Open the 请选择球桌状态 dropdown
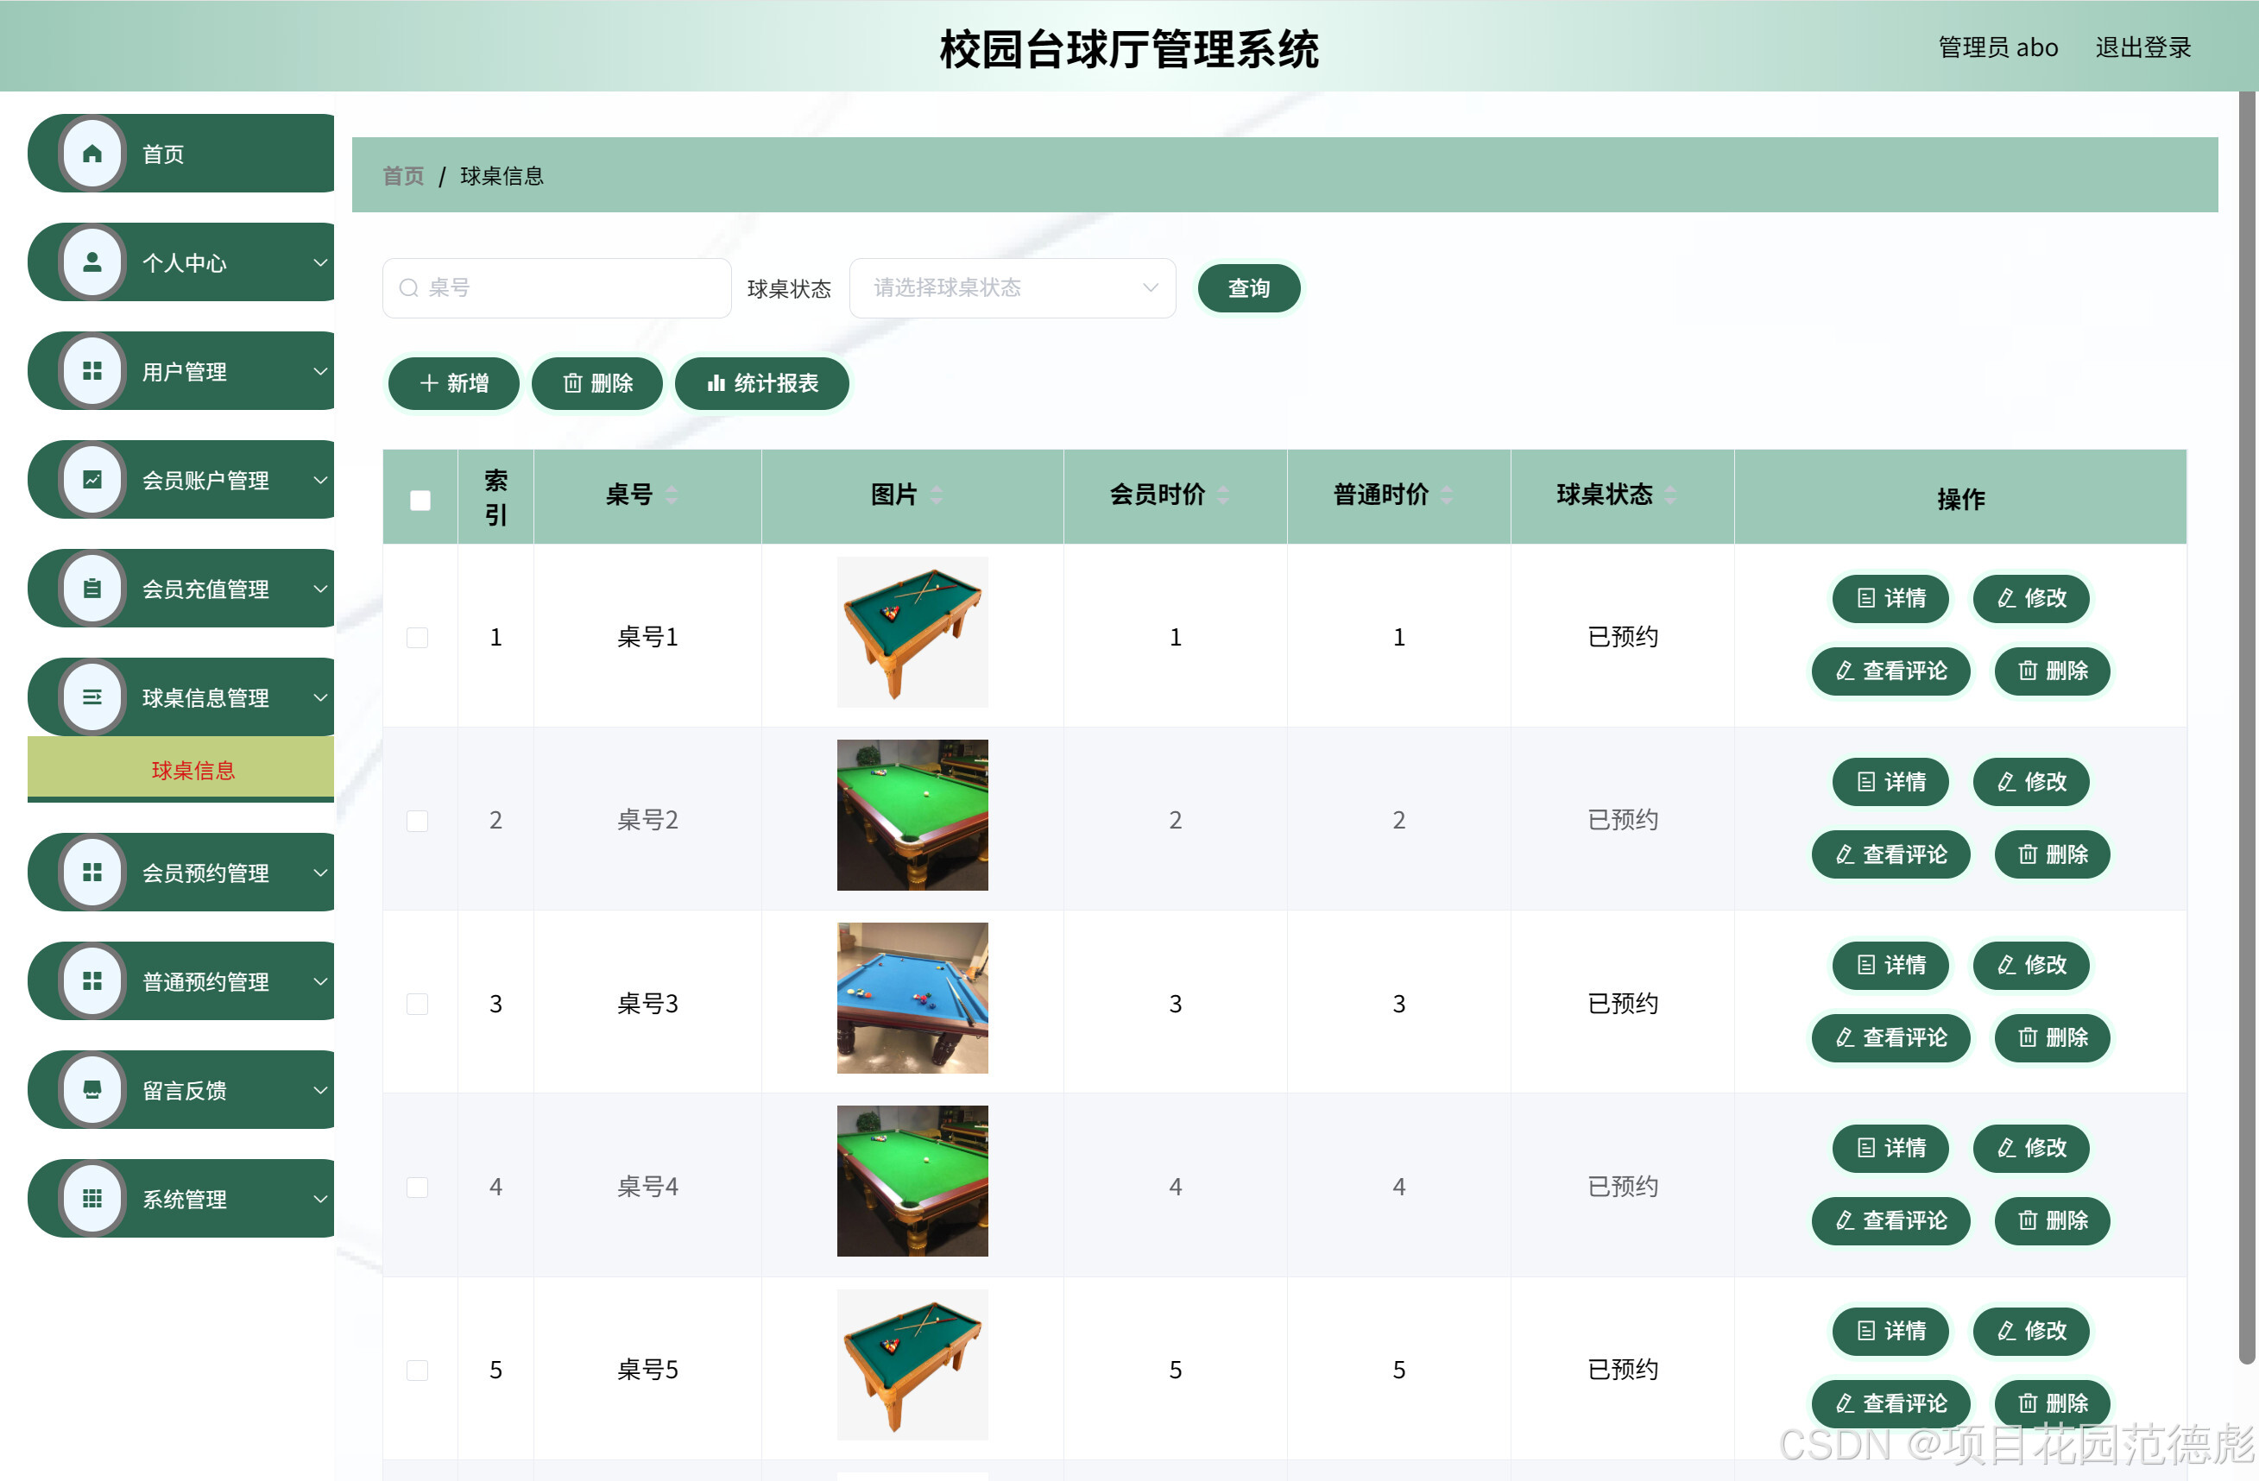This screenshot has width=2259, height=1481. (1012, 287)
